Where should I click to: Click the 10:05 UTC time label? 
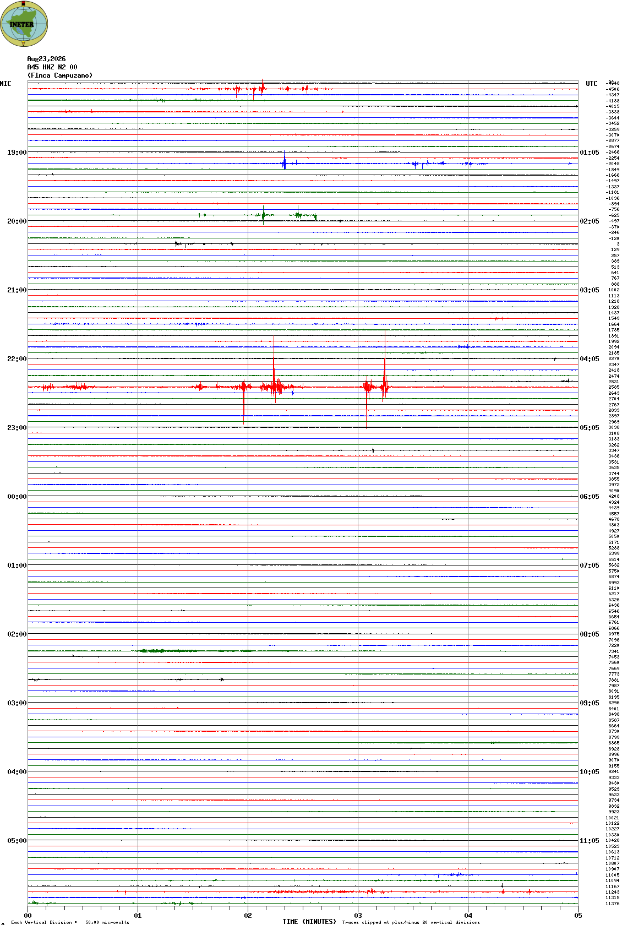[590, 772]
